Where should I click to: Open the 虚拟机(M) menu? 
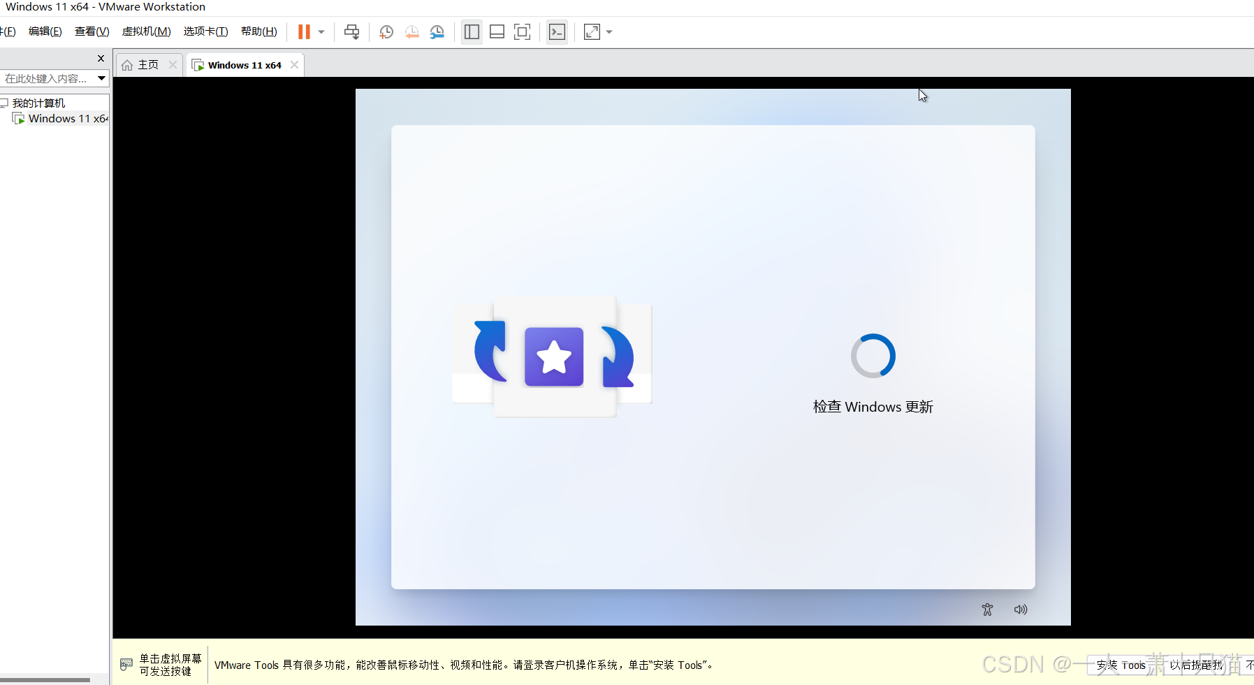click(x=146, y=31)
